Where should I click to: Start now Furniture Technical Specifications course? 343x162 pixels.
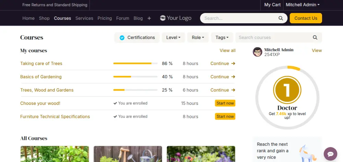225,117
